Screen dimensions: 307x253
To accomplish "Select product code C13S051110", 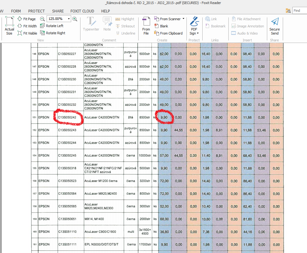I will [x=67, y=232].
